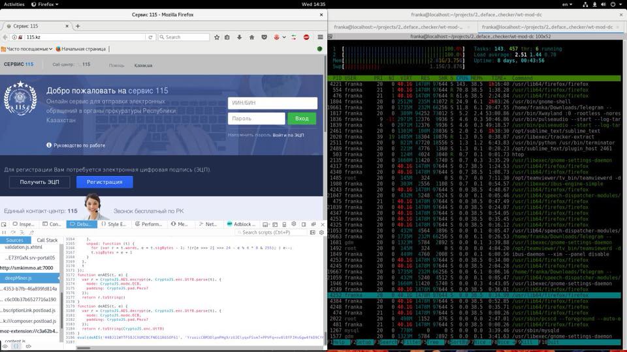This screenshot has width=627, height=352.
Task: Click the 'Получить ЭЦП' button
Action: 40,182
